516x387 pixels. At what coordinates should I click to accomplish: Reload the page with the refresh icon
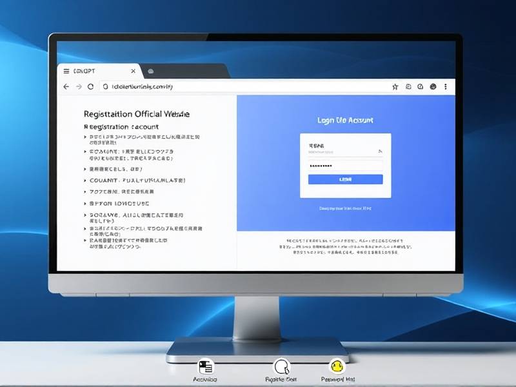coord(91,86)
